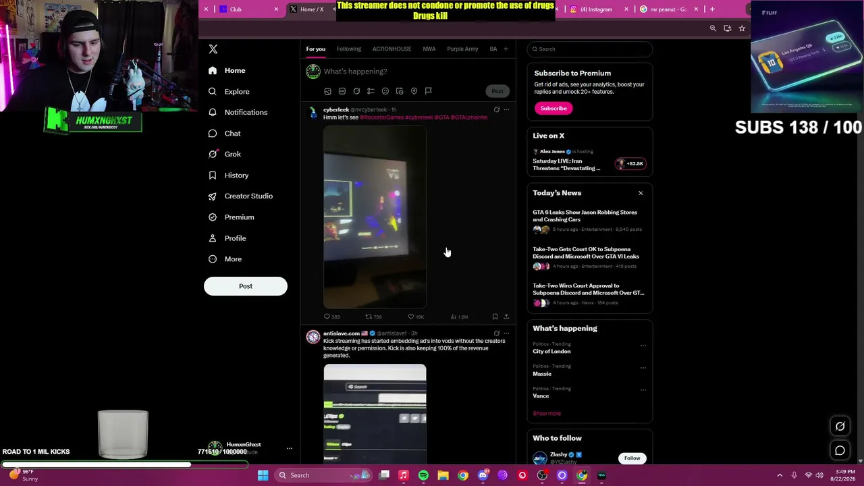Open the Home page from the sidebar
The height and width of the screenshot is (486, 864).
coord(227,70)
